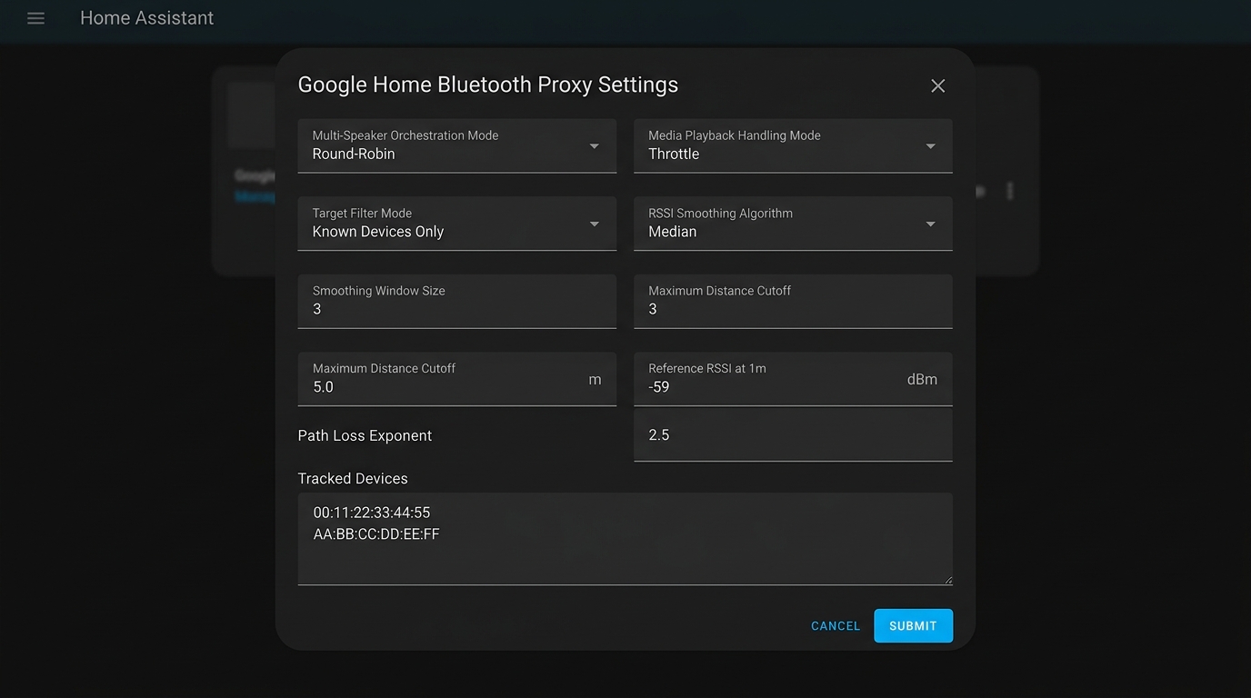1251x698 pixels.
Task: Click the Known Devices Only dropdown arrow
Action: (594, 224)
